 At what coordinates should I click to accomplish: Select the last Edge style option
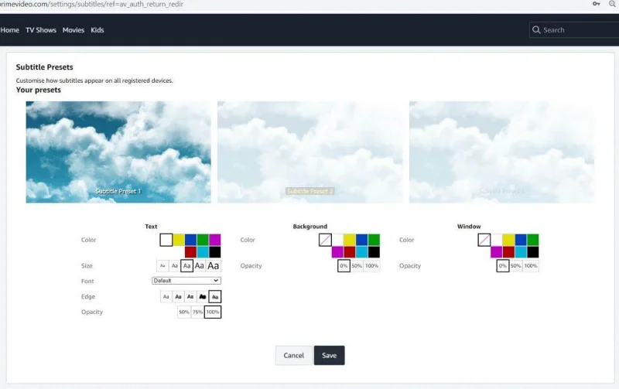215,297
